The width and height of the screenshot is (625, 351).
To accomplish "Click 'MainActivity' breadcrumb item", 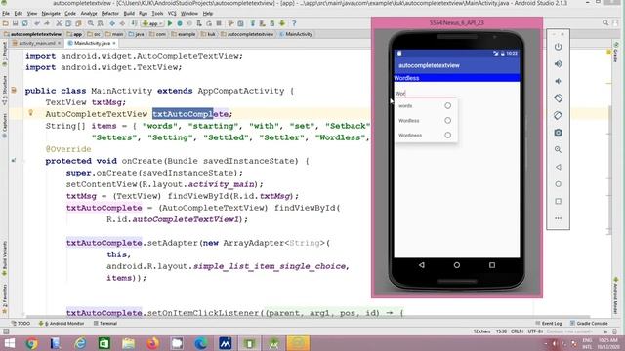I will 296,34.
